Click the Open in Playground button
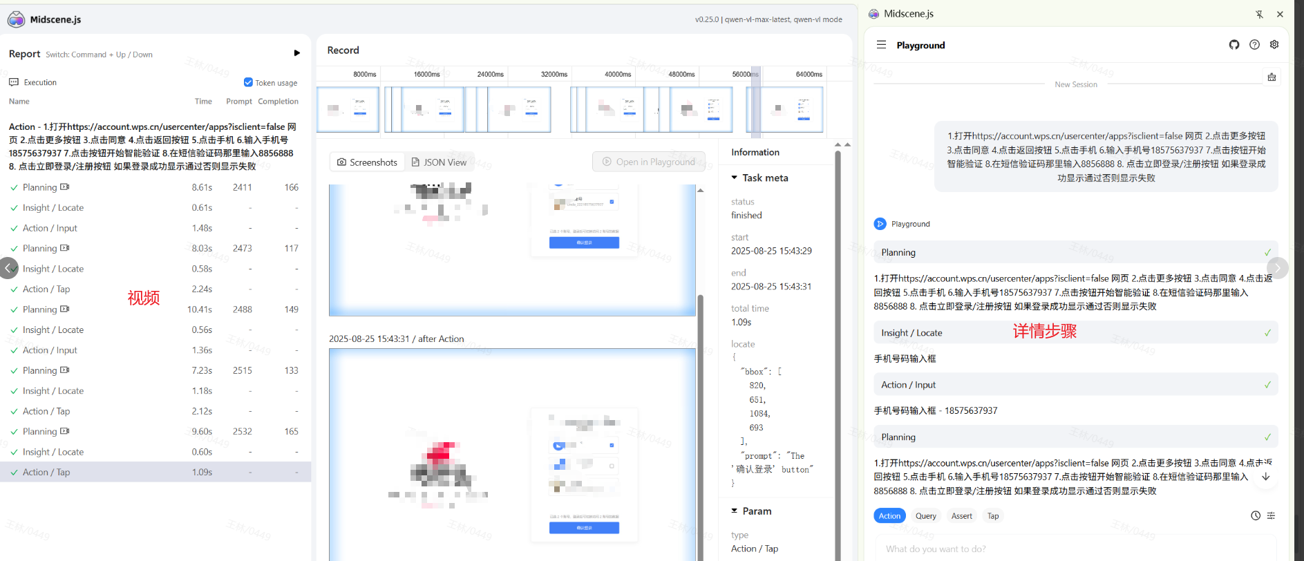Image resolution: width=1304 pixels, height=561 pixels. [x=648, y=162]
